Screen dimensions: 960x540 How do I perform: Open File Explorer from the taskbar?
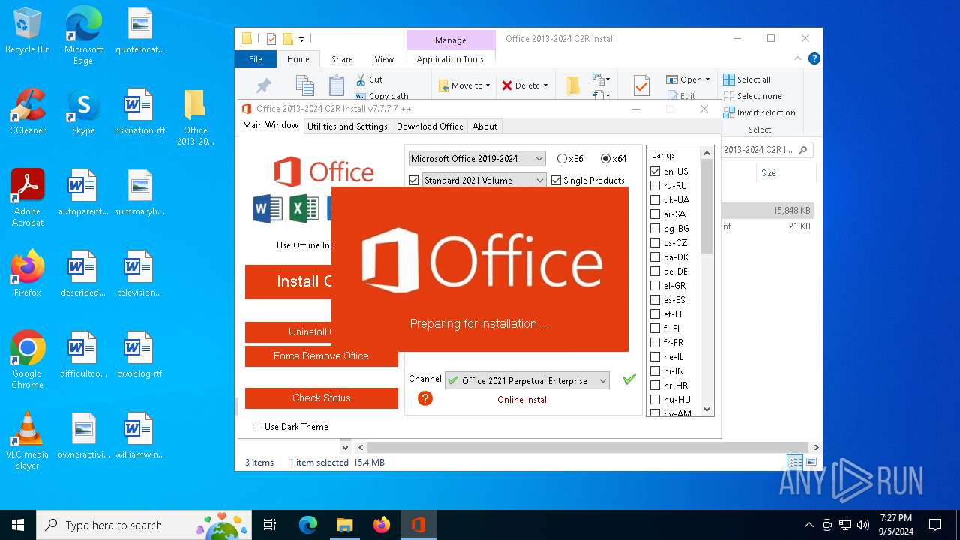(344, 525)
